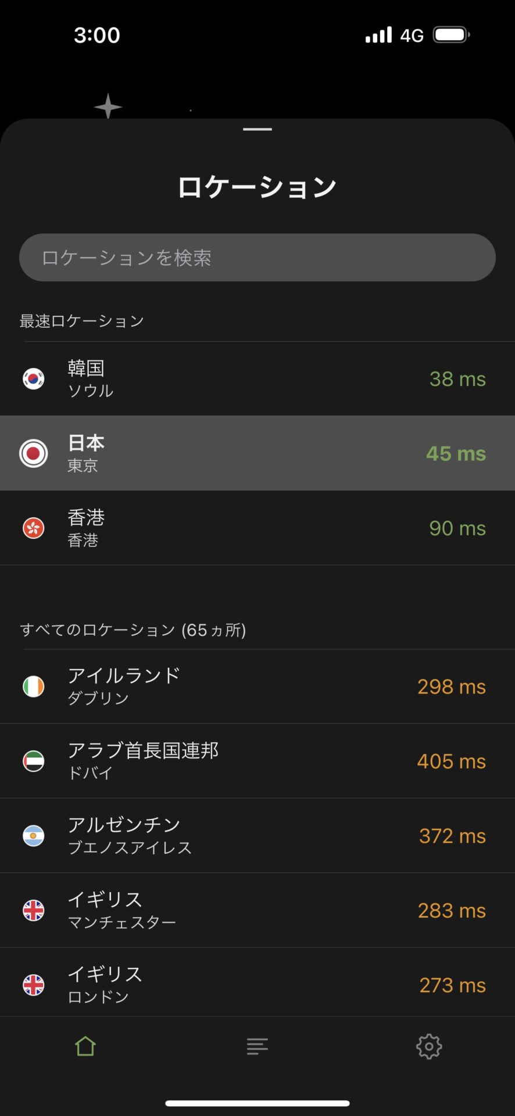Image resolution: width=515 pixels, height=1116 pixels.
Task: Tap the Argentina flag icon
Action: (34, 836)
